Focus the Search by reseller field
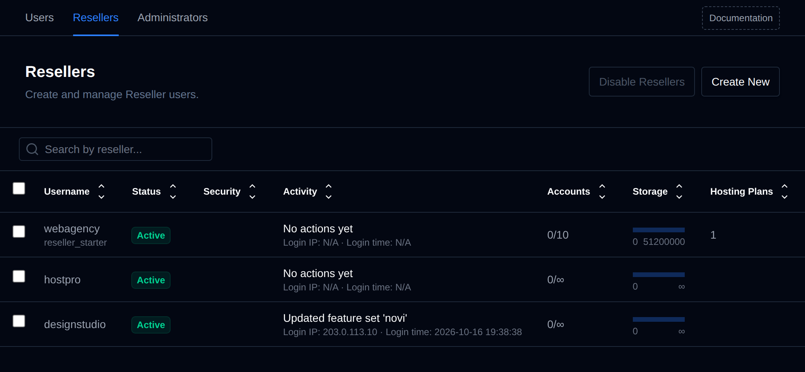The height and width of the screenshot is (372, 805). click(116, 149)
